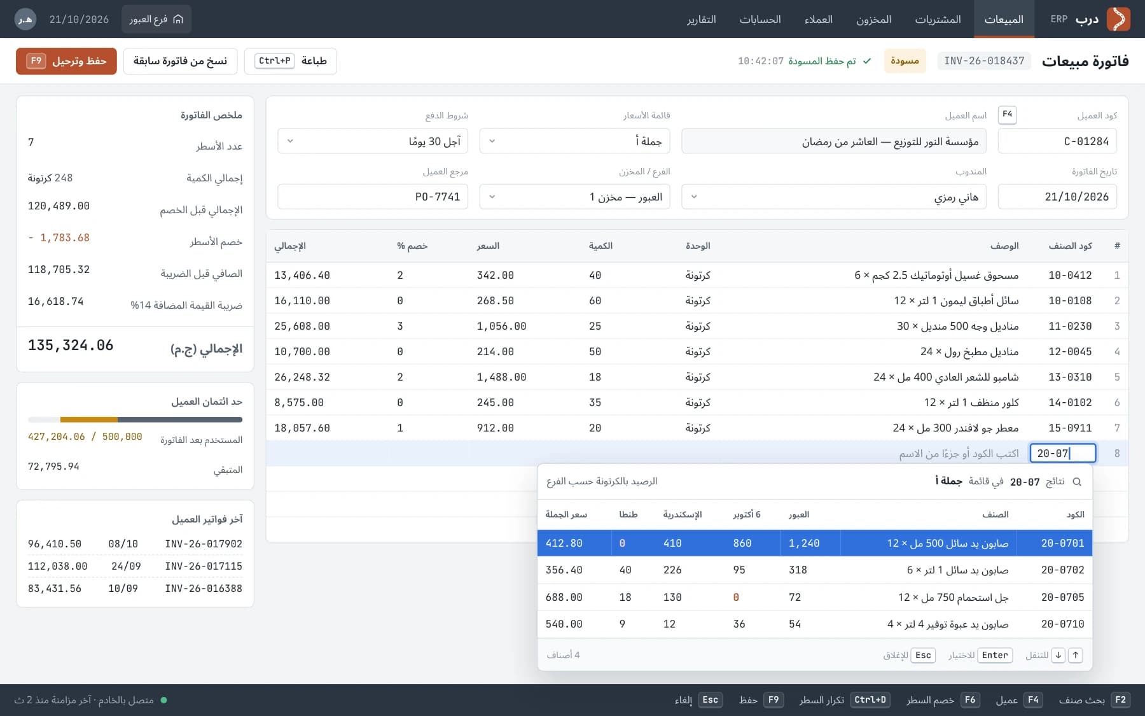Open the sales rep dropdown هاني رمزي
This screenshot has height=716, width=1145.
point(834,197)
